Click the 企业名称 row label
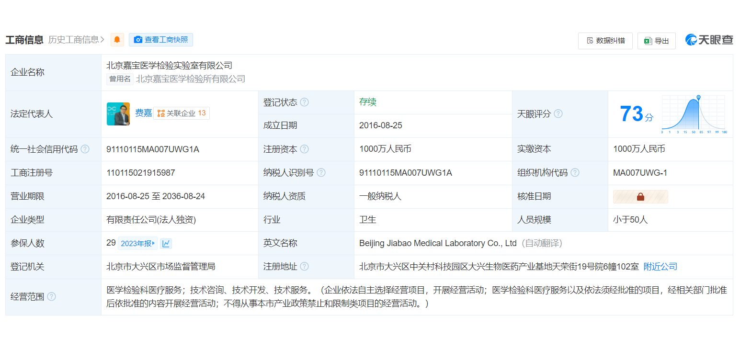The height and width of the screenshot is (338, 740). pos(27,72)
